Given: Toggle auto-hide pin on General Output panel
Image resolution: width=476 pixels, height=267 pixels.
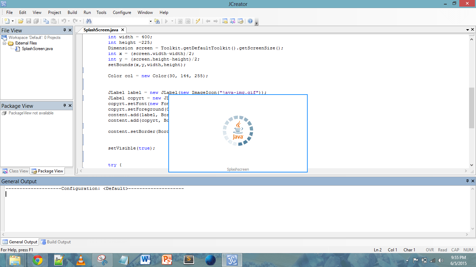Looking at the screenshot, I should click(467, 181).
